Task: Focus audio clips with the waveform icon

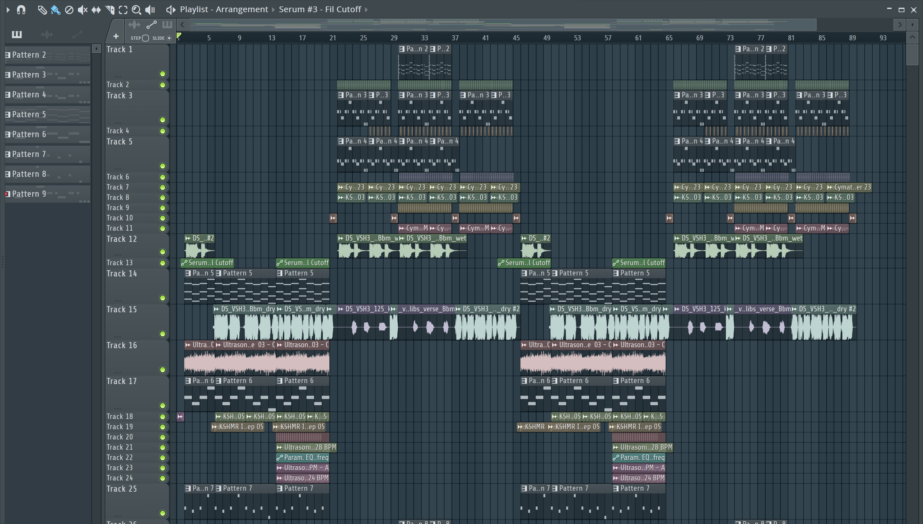Action: (x=134, y=24)
